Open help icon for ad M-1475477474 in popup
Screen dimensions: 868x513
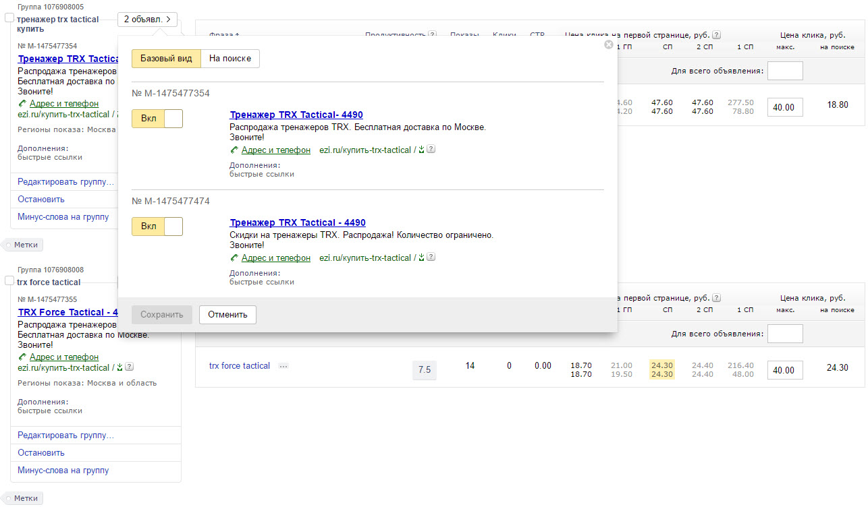point(431,257)
